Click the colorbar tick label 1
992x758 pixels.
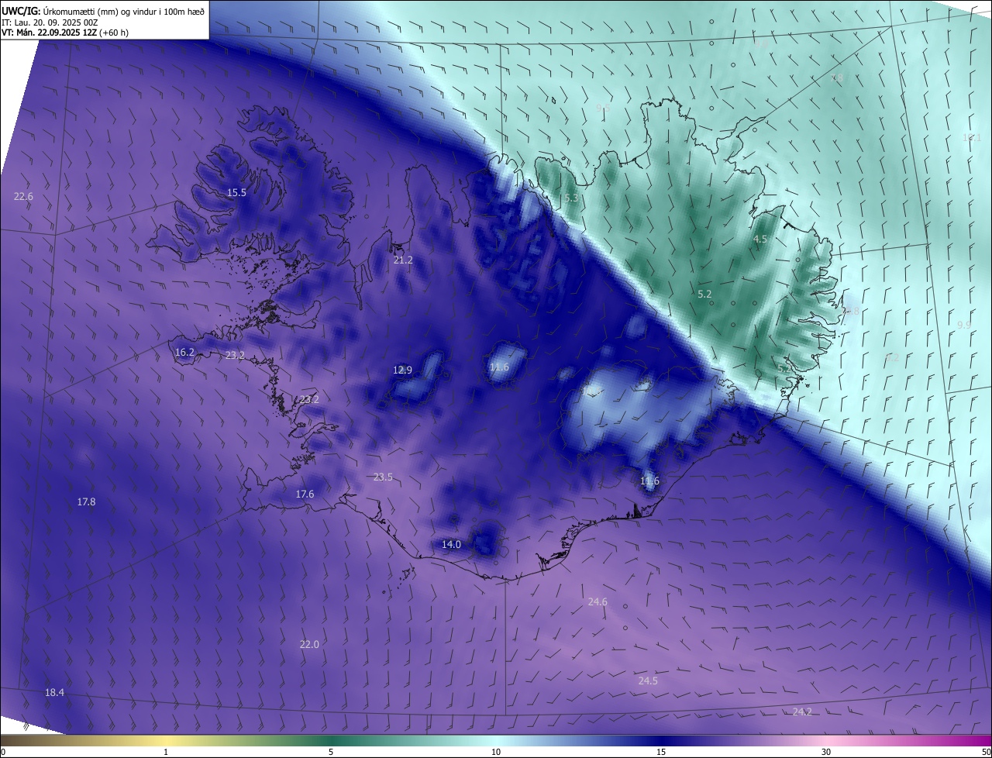(166, 752)
